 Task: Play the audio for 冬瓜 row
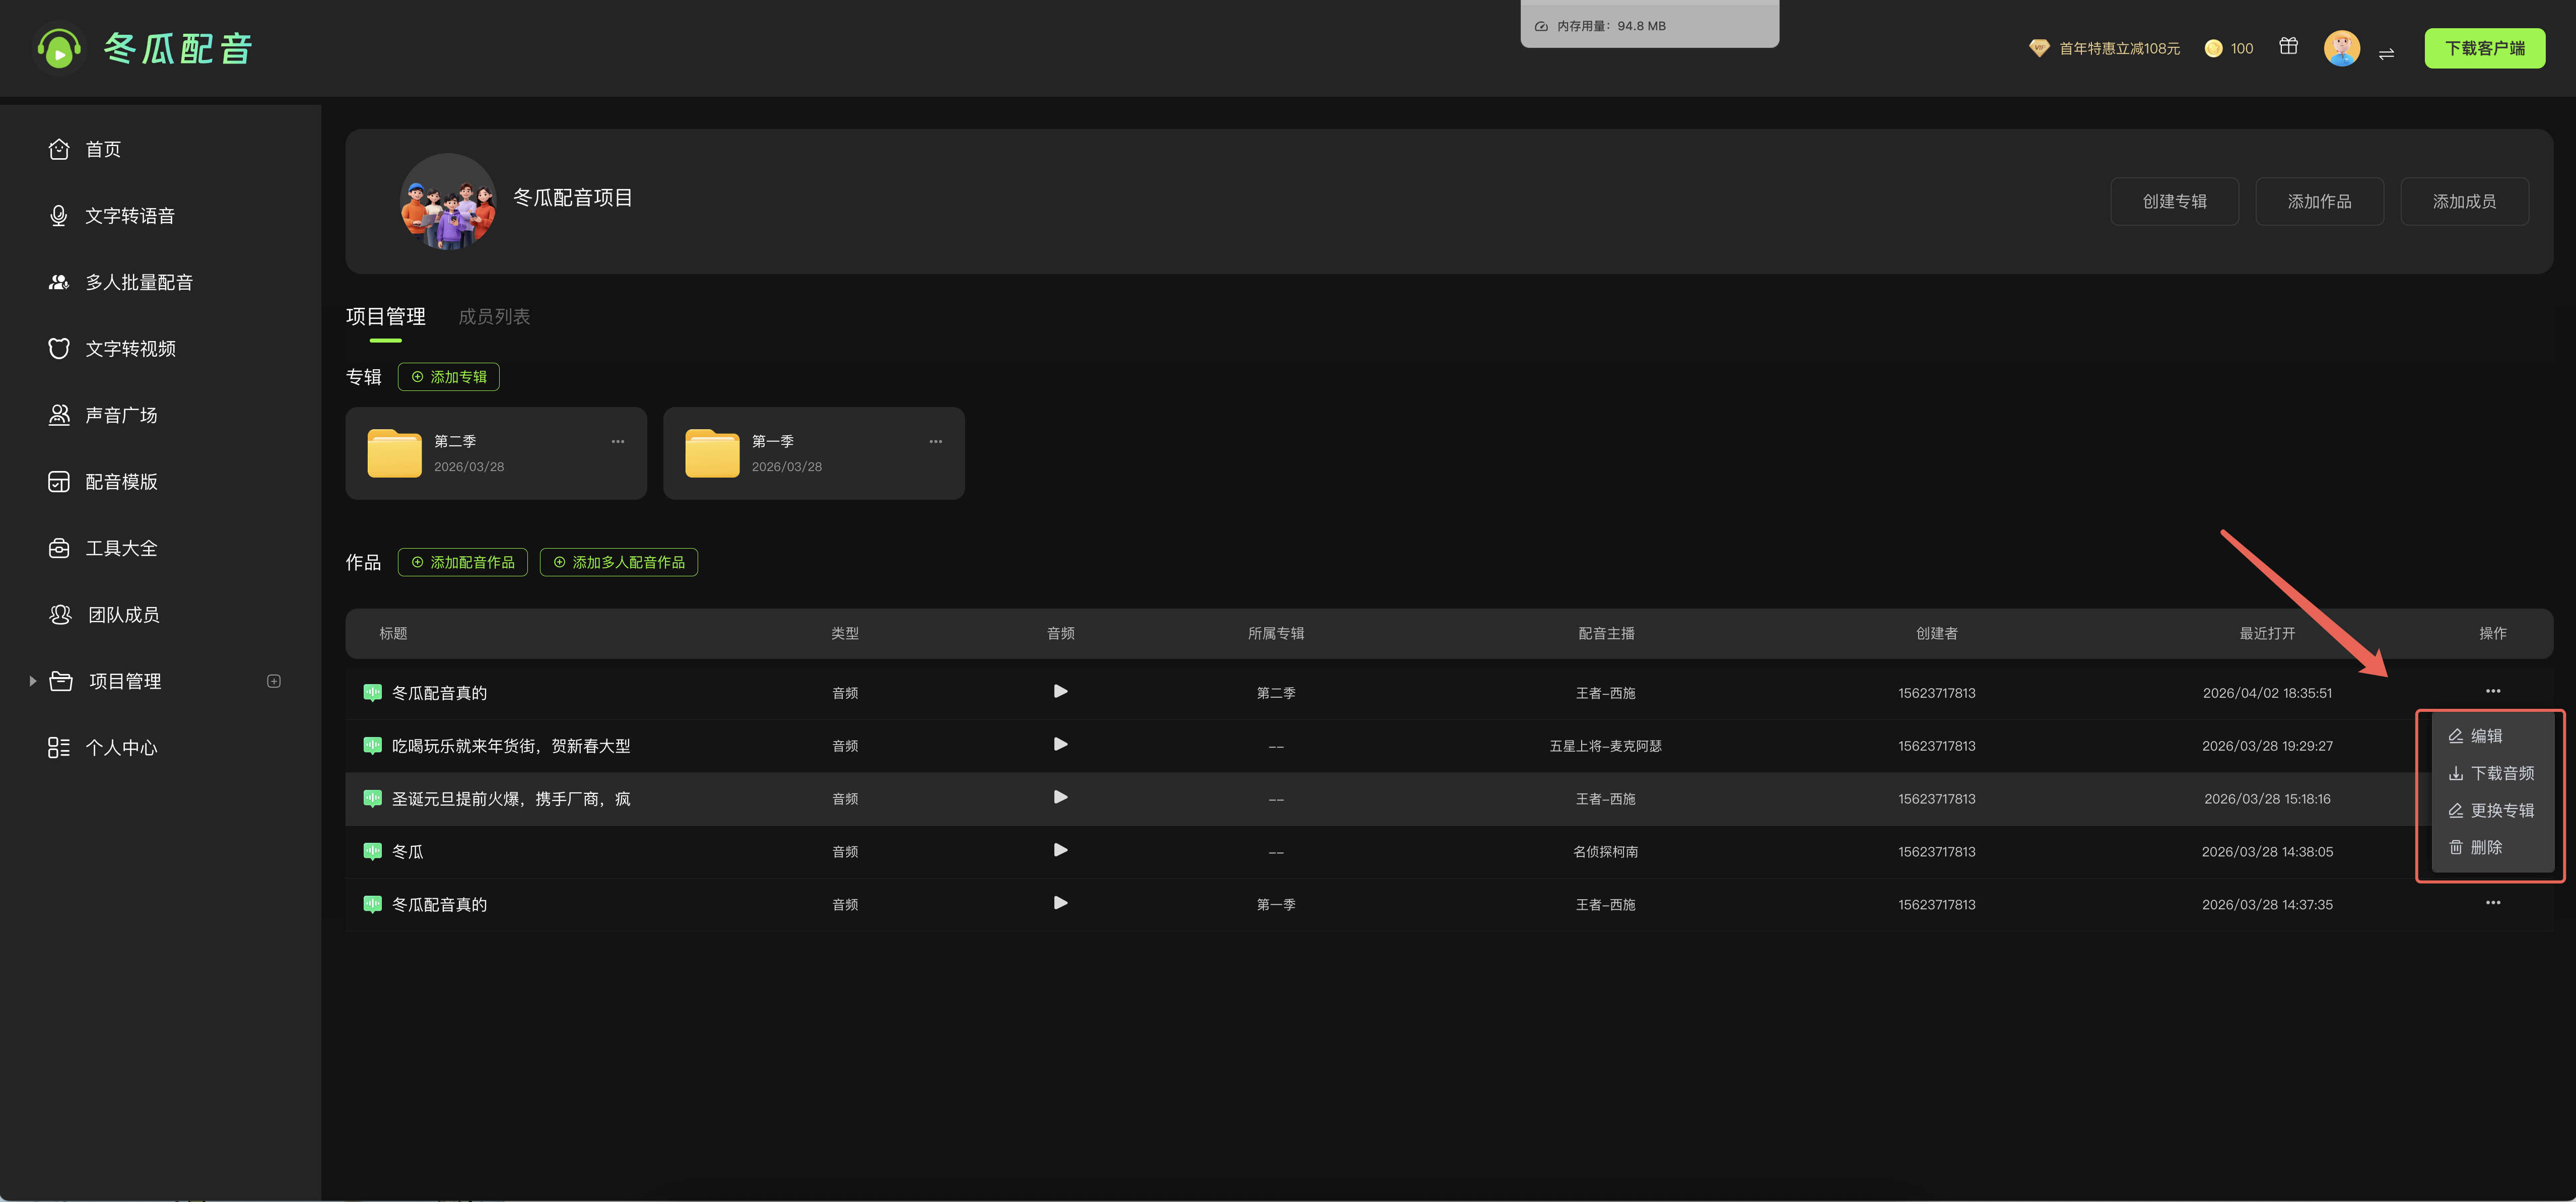1060,850
